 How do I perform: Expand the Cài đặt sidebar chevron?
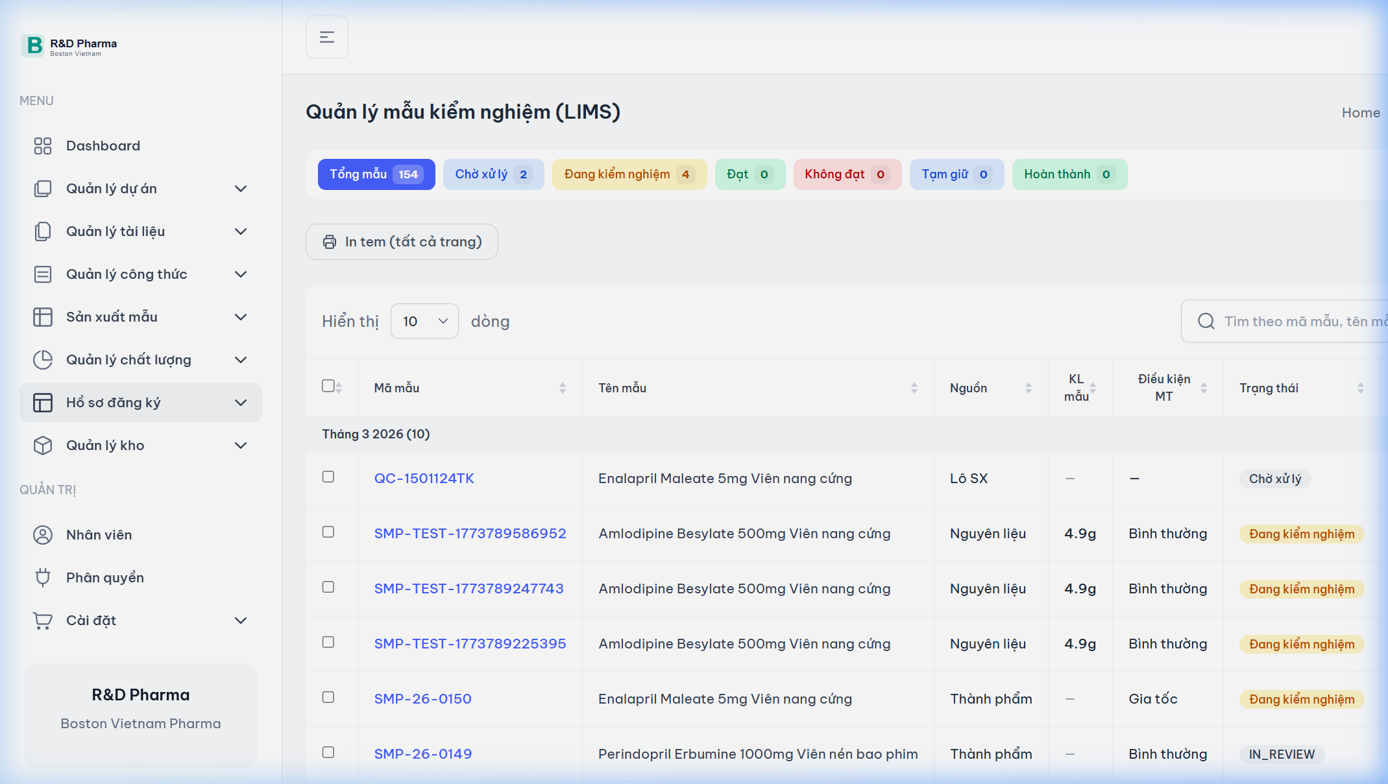(x=241, y=621)
